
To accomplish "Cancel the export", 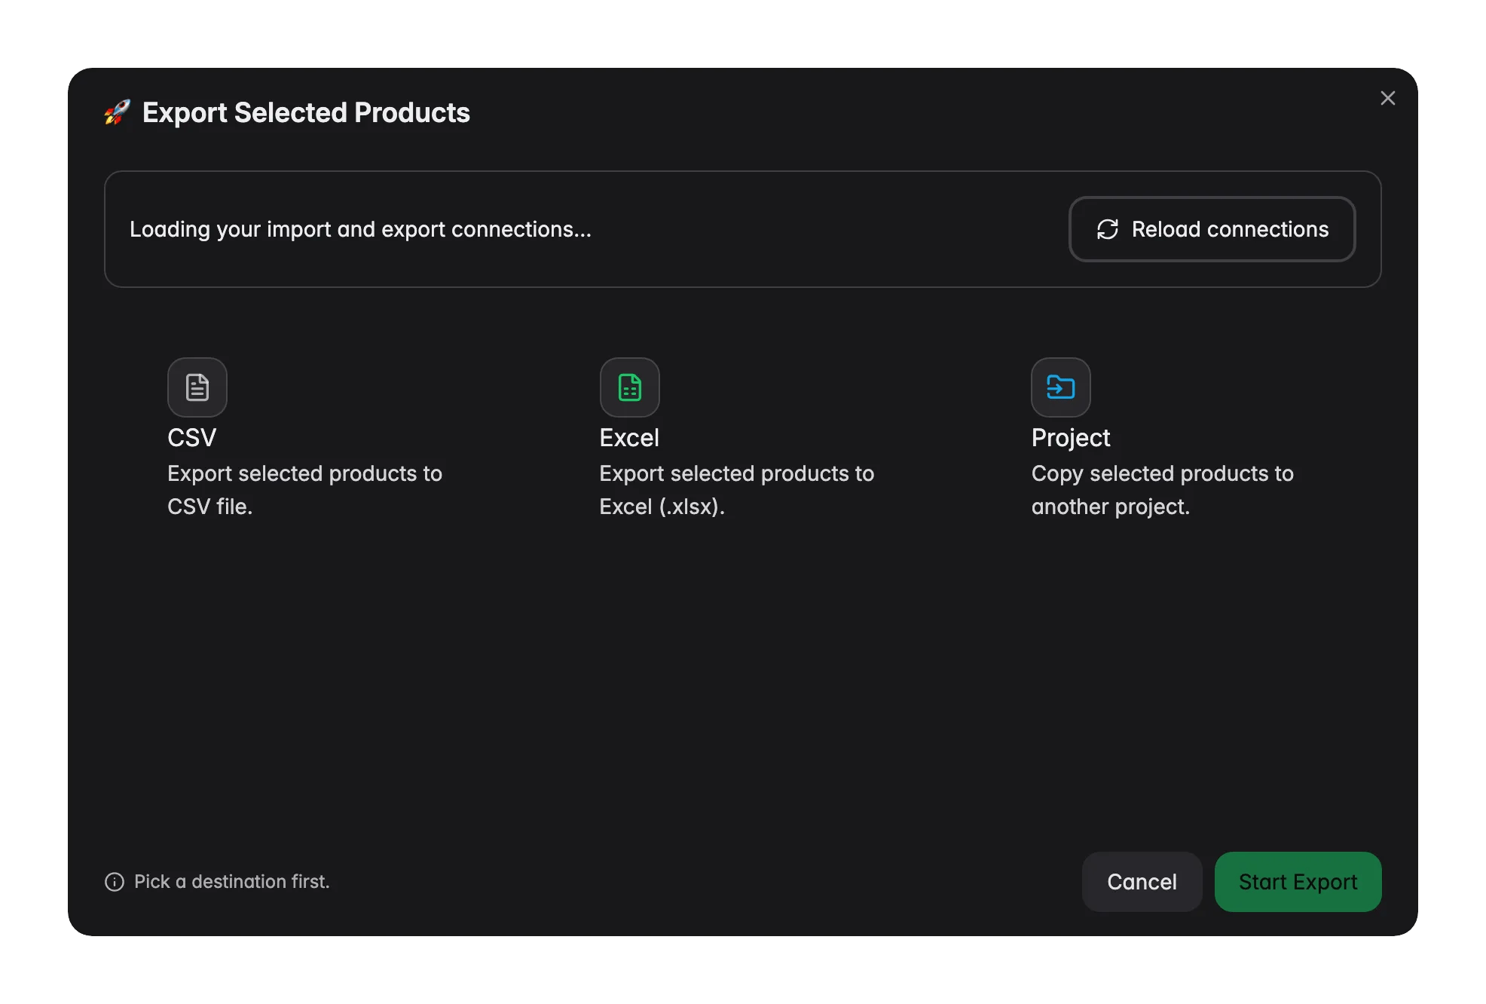I will coord(1142,882).
